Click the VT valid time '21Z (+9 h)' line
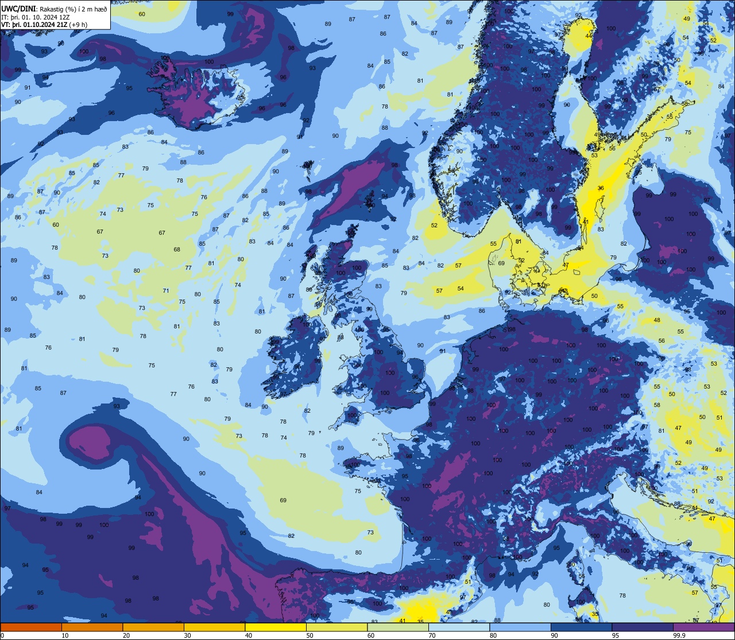This screenshot has height=640, width=735. click(x=44, y=25)
